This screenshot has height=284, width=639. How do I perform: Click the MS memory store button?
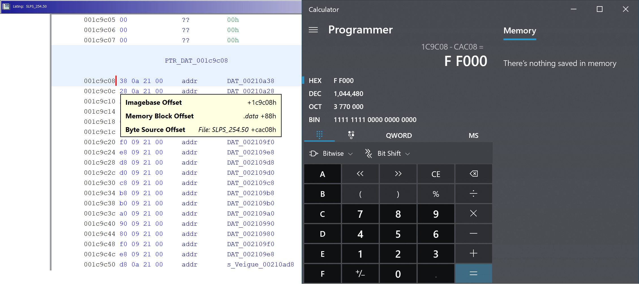click(473, 135)
